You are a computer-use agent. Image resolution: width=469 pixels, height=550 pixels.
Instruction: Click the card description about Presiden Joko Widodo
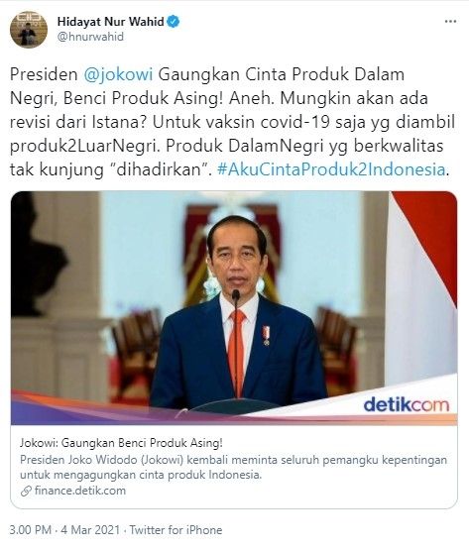233,467
